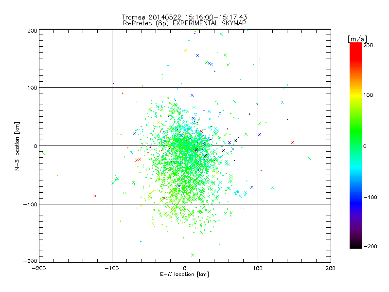The height and width of the screenshot is (292, 389).
Task: Click the "-100" tick label on E-W axis
Action: [x=112, y=268]
